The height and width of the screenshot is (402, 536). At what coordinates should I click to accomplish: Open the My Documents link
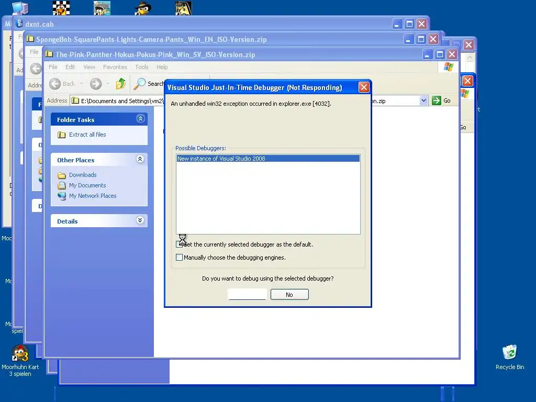click(x=87, y=185)
